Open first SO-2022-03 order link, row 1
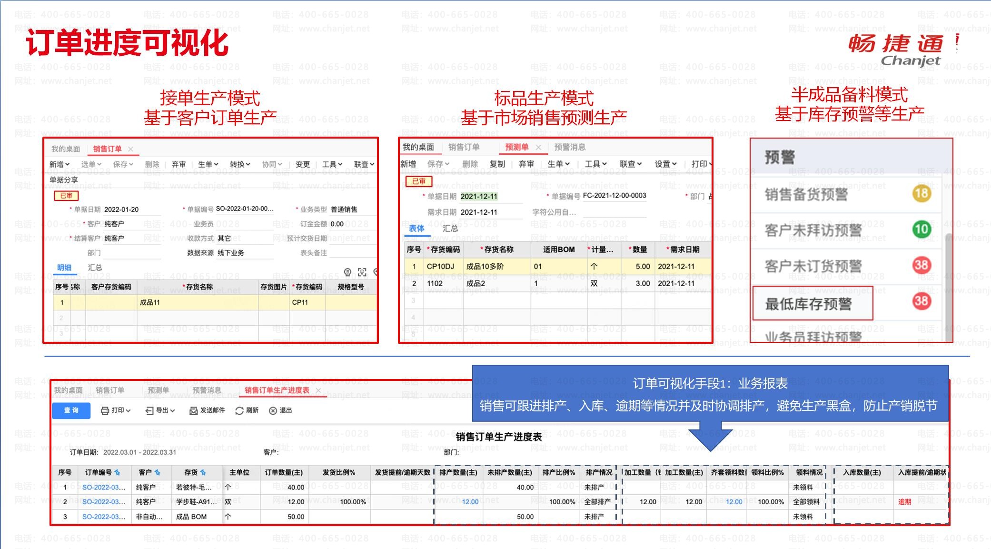Viewport: 991px width, 549px height. (104, 488)
